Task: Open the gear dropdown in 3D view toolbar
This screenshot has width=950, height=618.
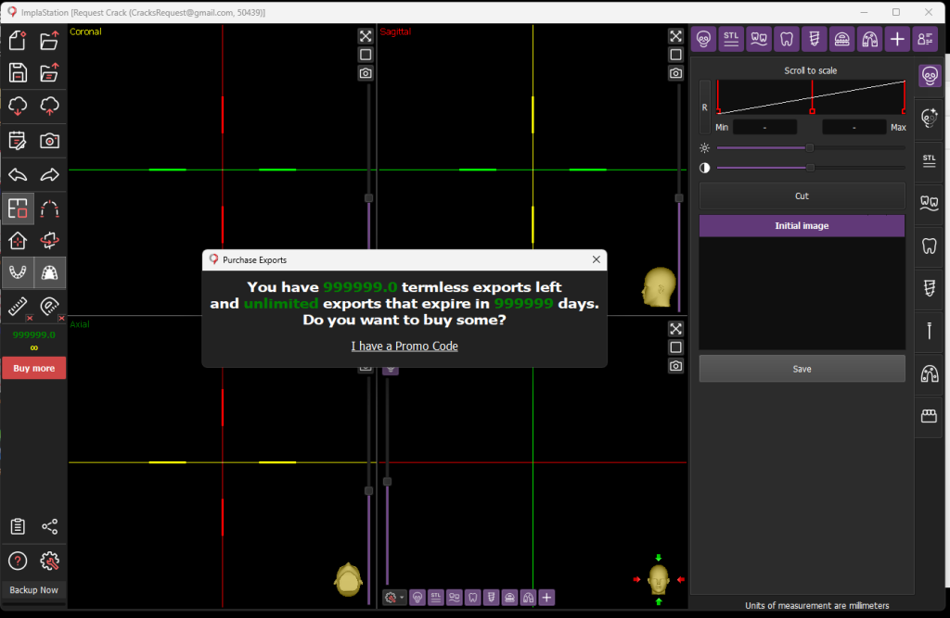Action: pyautogui.click(x=394, y=598)
